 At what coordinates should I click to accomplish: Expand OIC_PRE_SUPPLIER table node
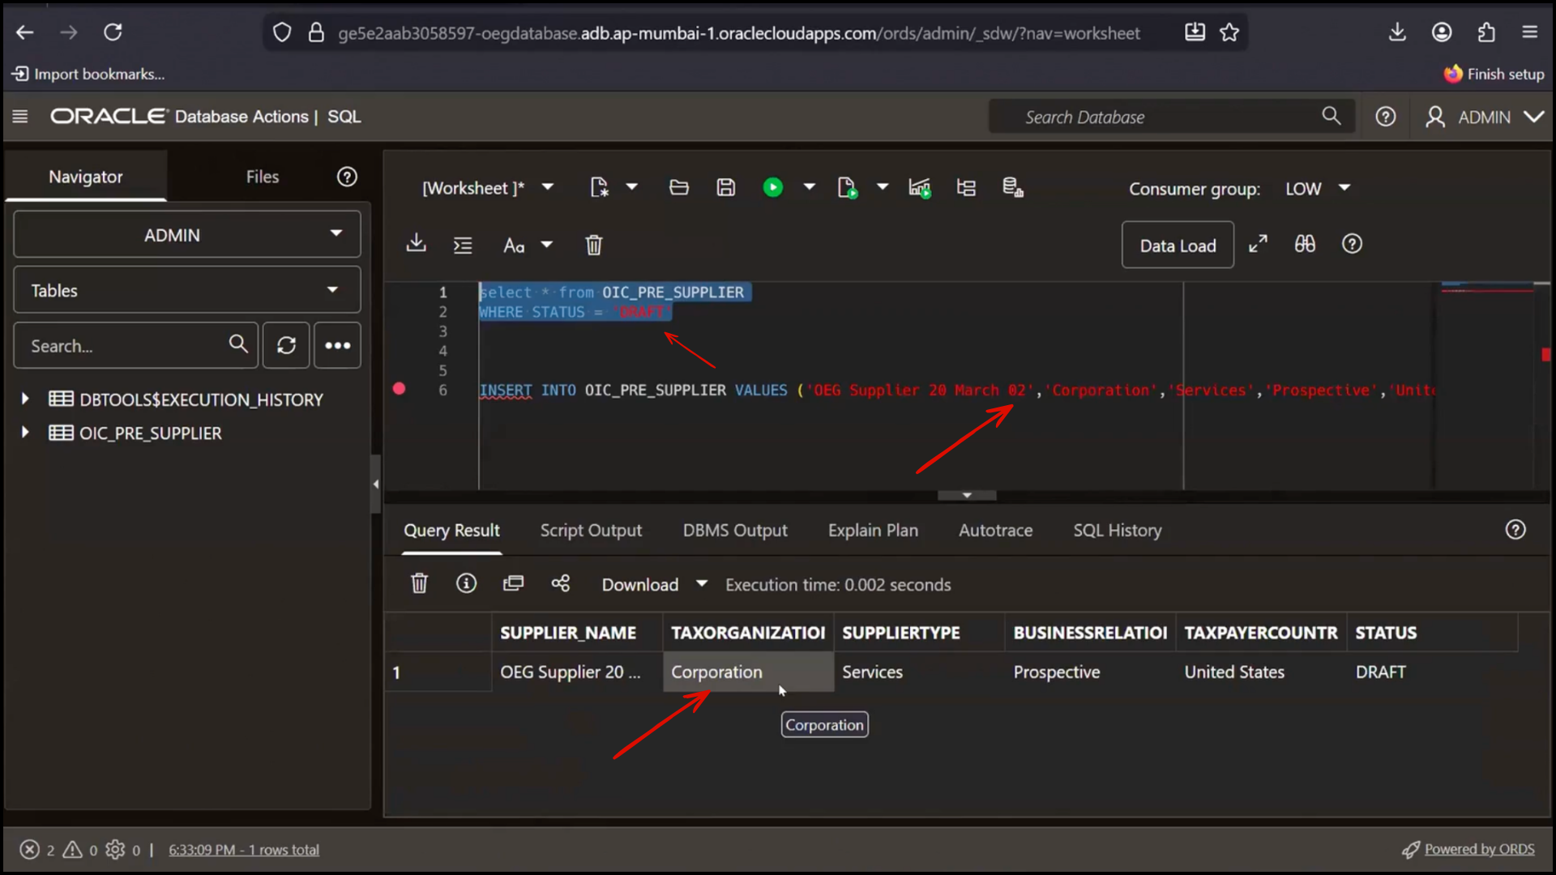click(25, 433)
